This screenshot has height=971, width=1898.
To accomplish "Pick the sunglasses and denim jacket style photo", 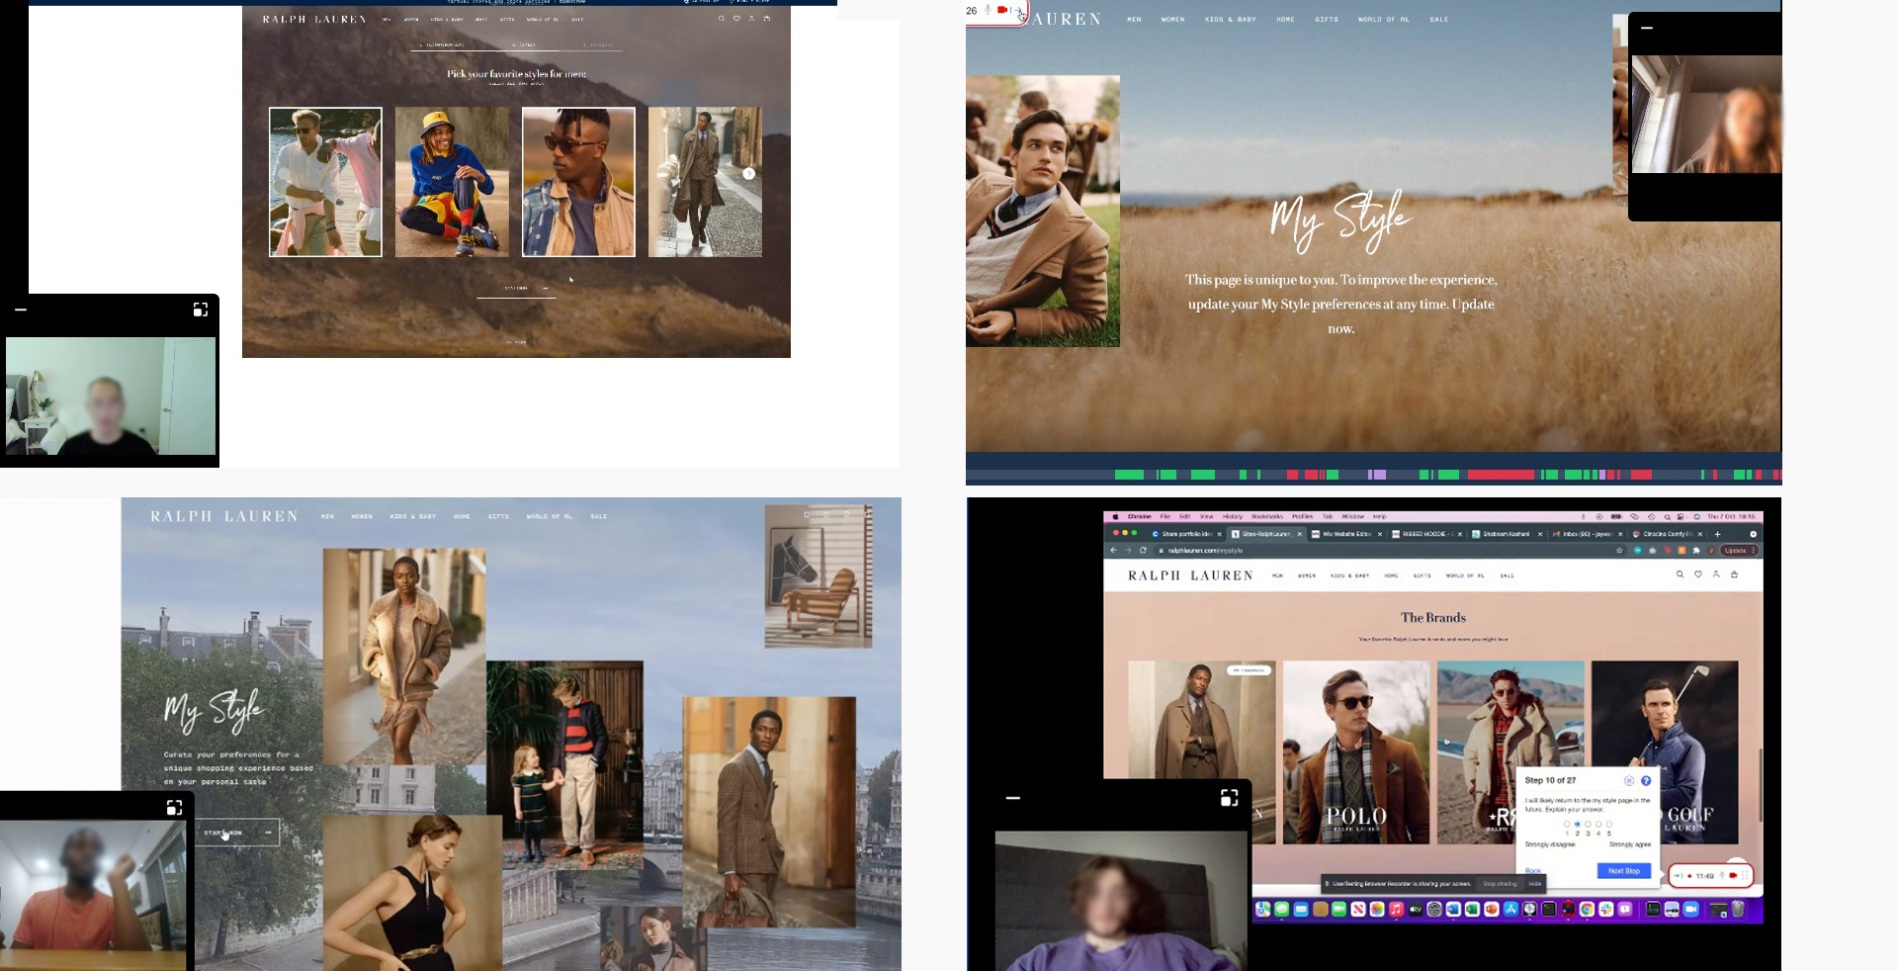I will (x=578, y=182).
